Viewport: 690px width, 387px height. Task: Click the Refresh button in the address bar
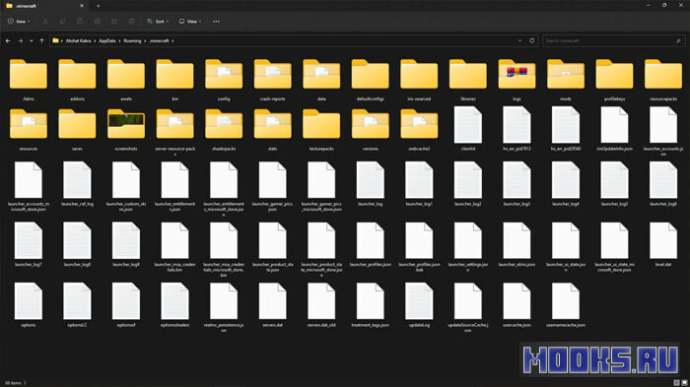(x=531, y=40)
